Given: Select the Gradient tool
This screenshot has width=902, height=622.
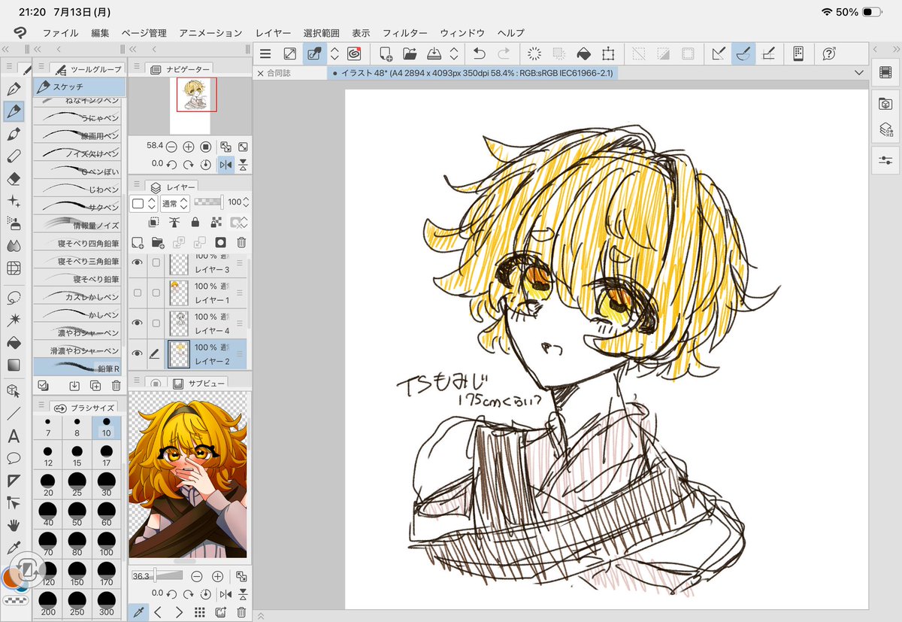Looking at the screenshot, I should pyautogui.click(x=13, y=366).
